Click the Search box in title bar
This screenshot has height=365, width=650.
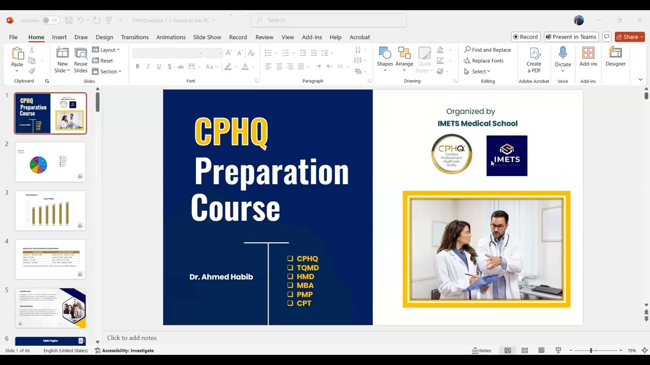(x=329, y=20)
